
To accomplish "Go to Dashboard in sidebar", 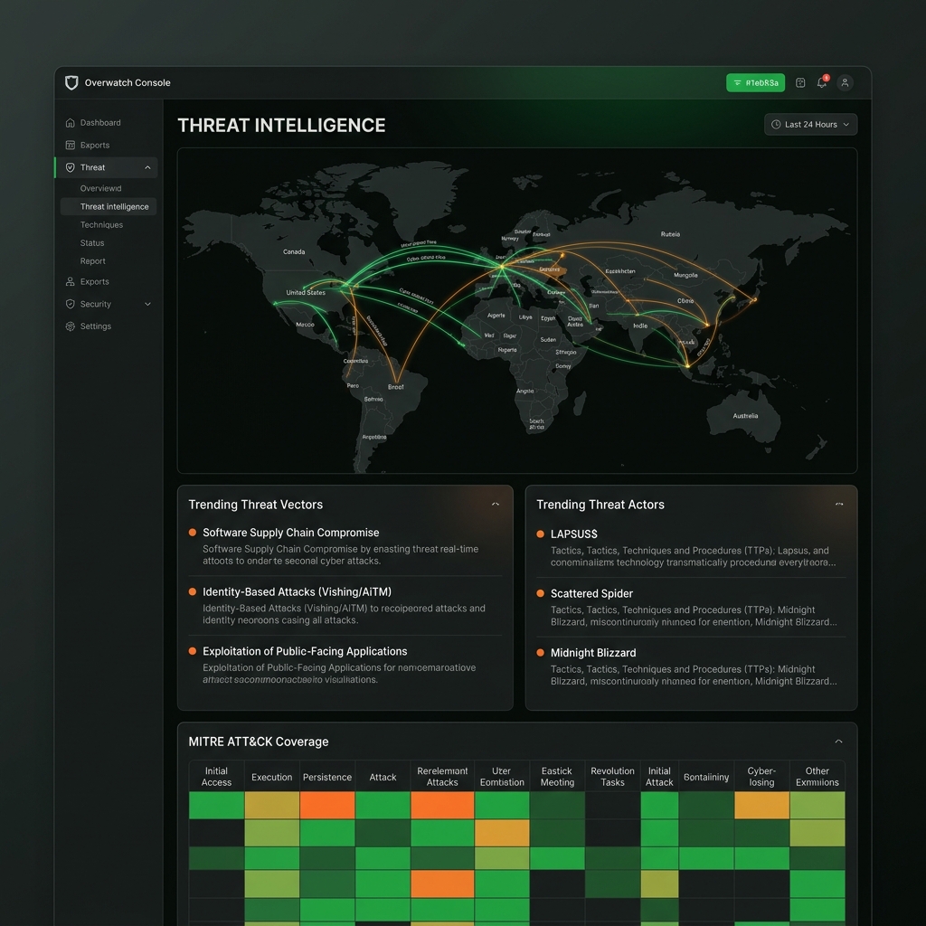I will pyautogui.click(x=100, y=123).
